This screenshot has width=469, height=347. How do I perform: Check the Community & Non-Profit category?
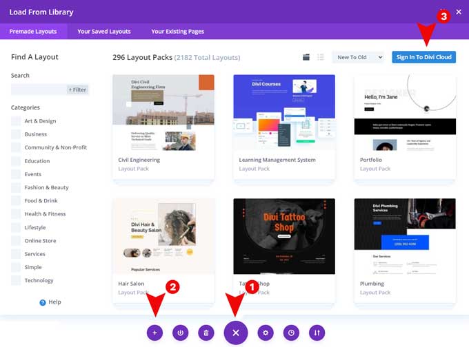pyautogui.click(x=16, y=147)
